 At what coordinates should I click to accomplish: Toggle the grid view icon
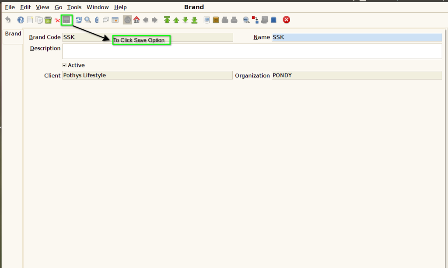(115, 20)
